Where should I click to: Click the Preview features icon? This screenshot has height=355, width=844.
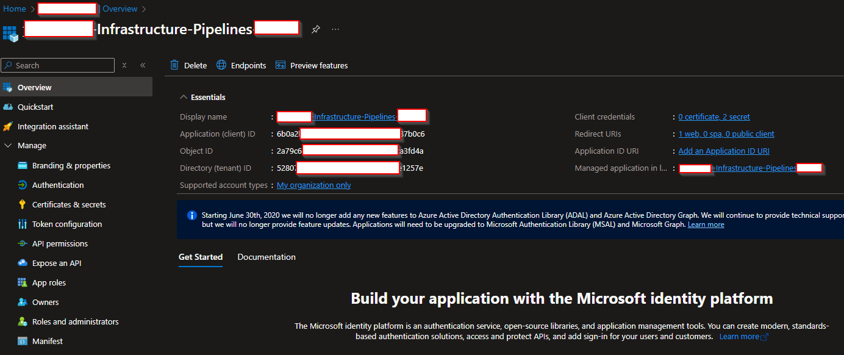pyautogui.click(x=281, y=65)
